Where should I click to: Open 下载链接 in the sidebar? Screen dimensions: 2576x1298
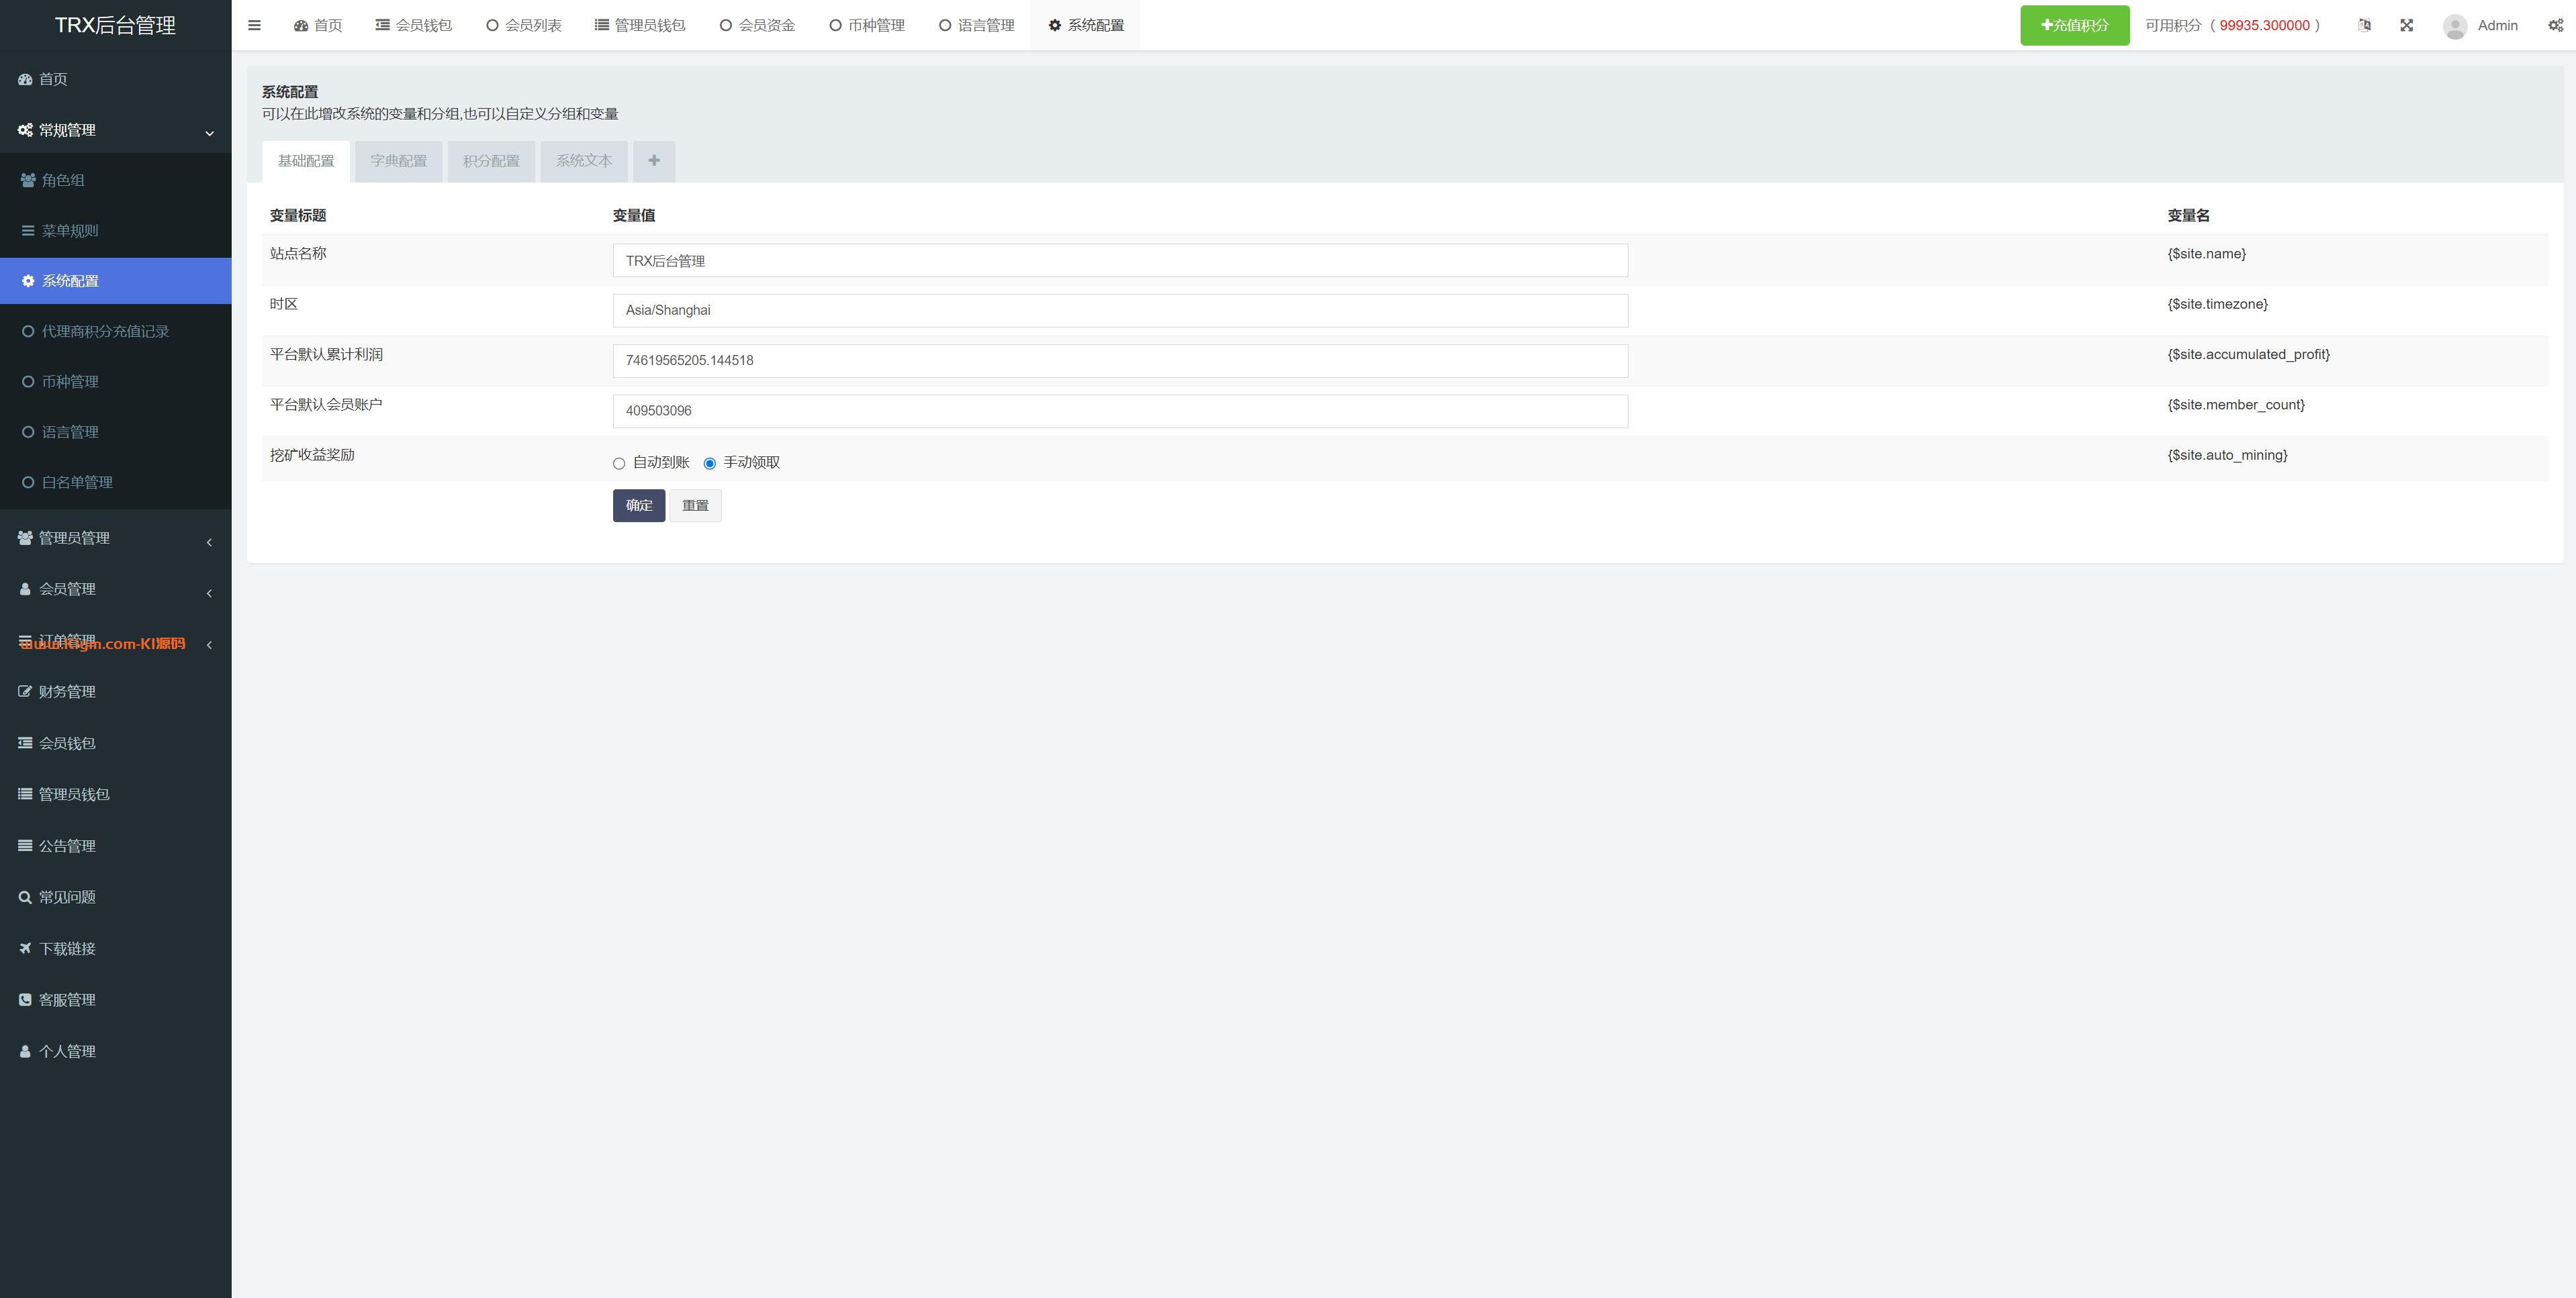67,948
